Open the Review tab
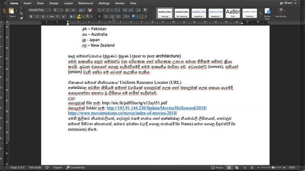The width and height of the screenshot is (305, 171). tap(120, 3)
